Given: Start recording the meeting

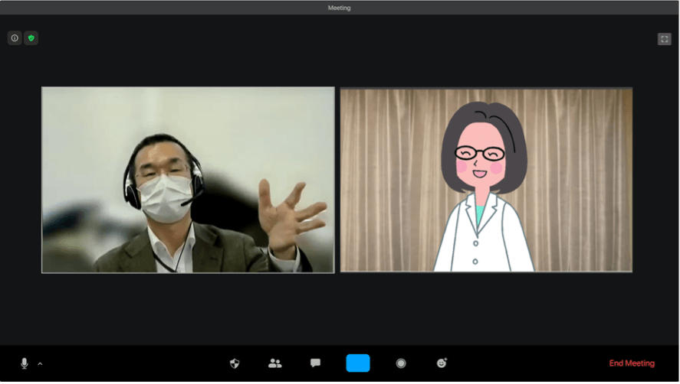Looking at the screenshot, I should 401,363.
